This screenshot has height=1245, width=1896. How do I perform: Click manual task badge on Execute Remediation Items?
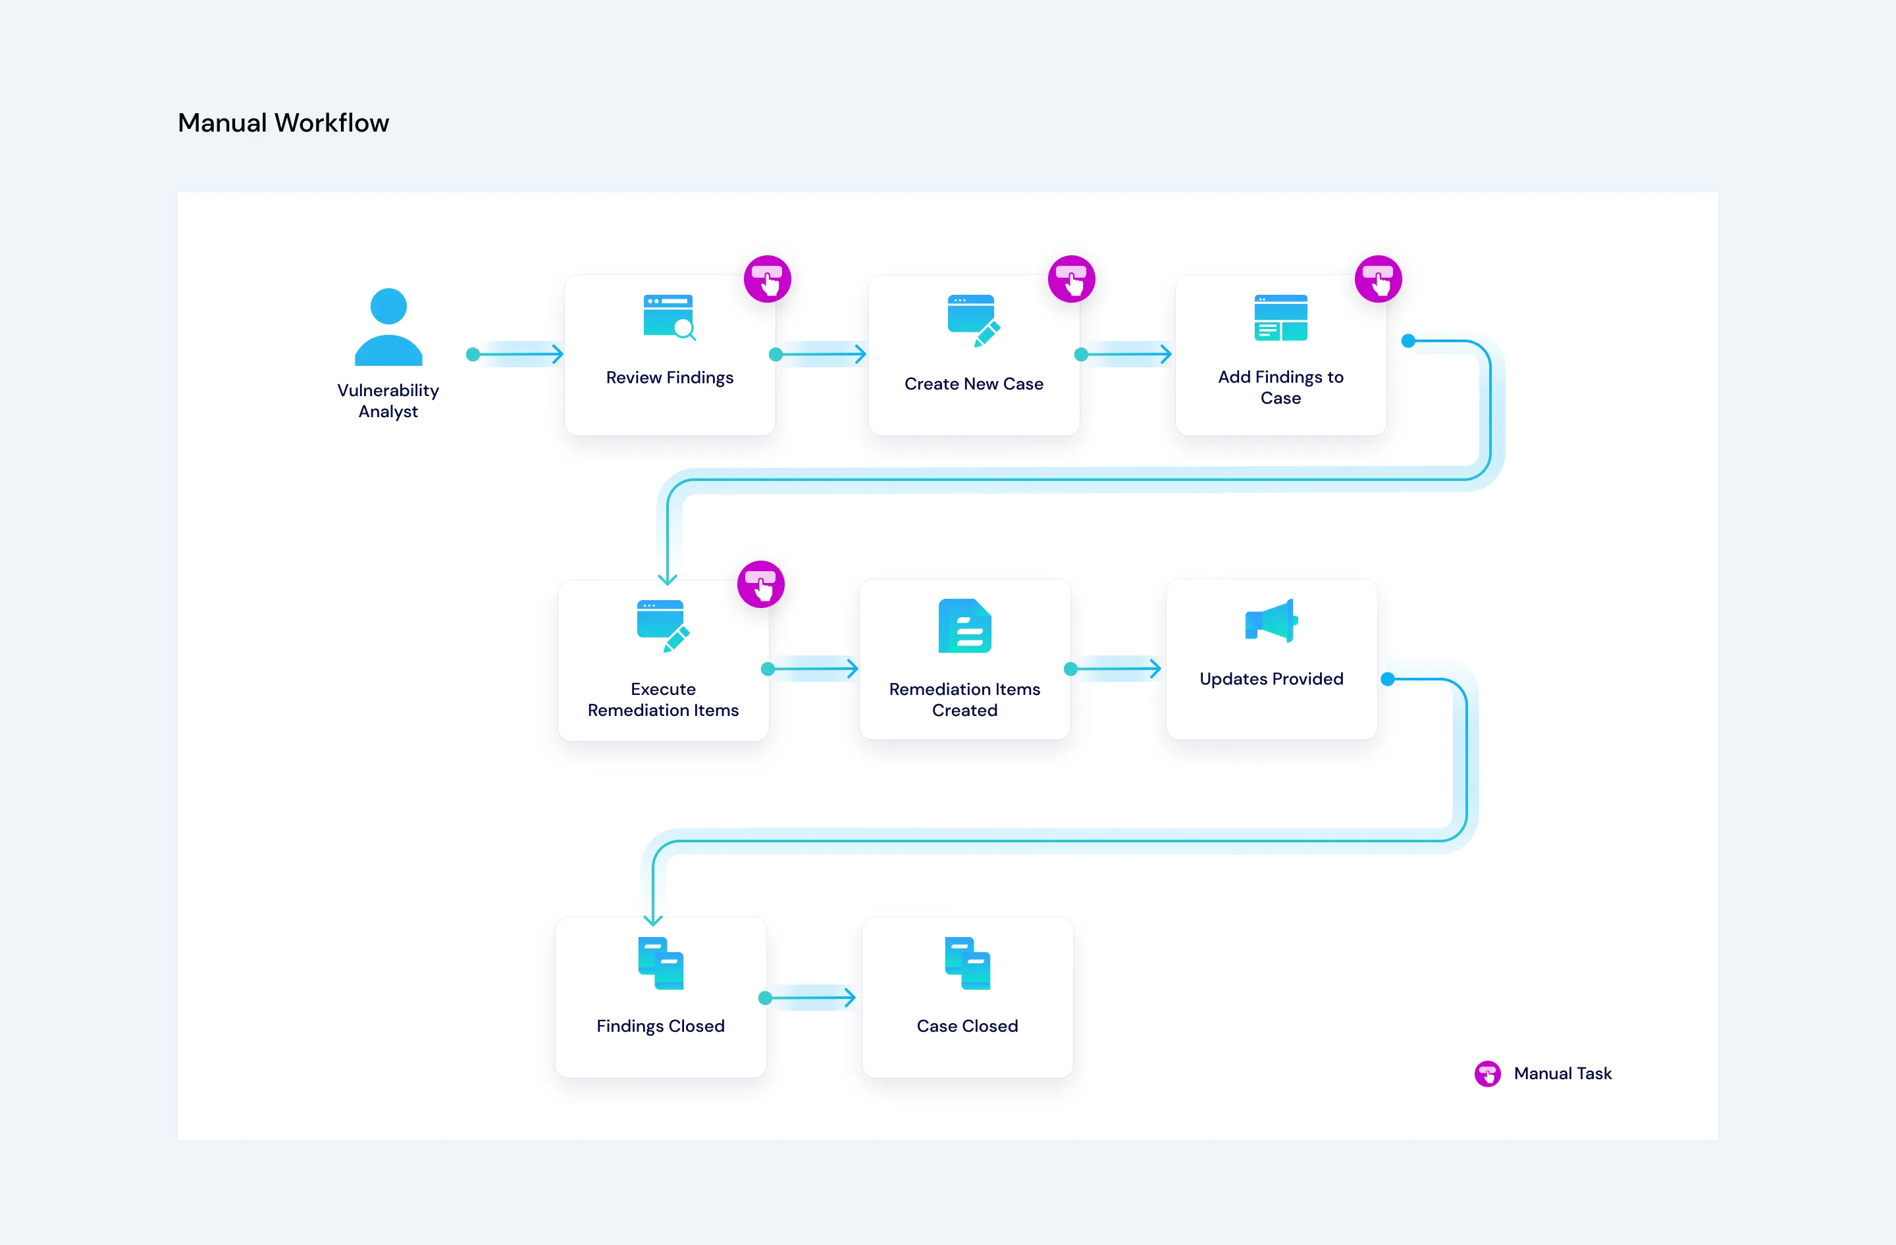coord(761,584)
